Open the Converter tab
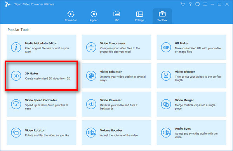 [x=71, y=16]
